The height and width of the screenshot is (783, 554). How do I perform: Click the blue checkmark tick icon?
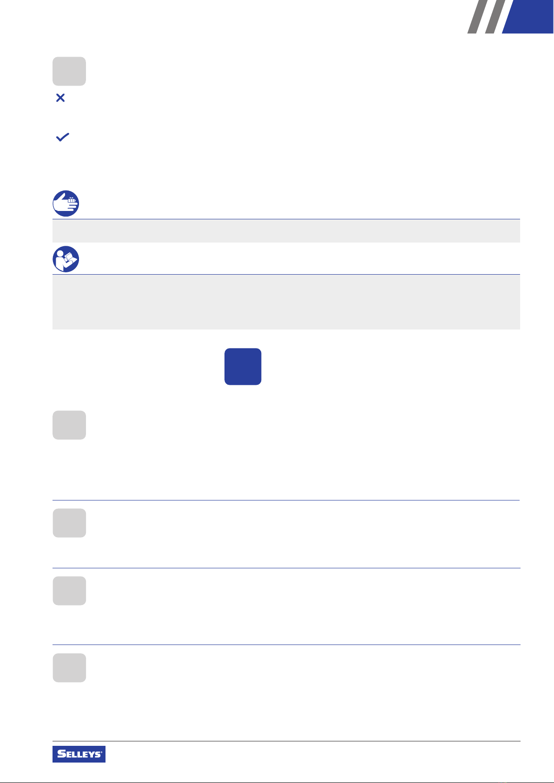62,137
